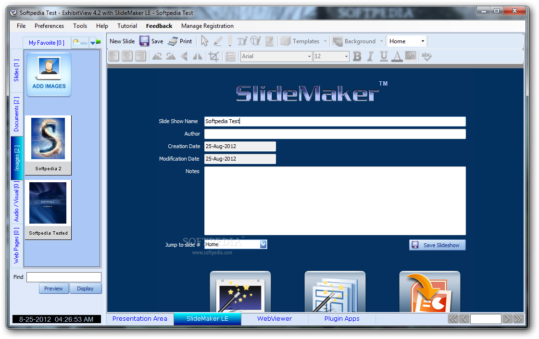
Task: Expand the Home slide selector in toolbar
Action: click(423, 41)
